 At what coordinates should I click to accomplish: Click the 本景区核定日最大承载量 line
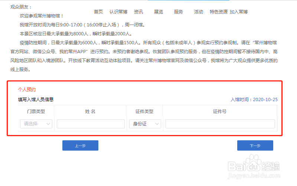coord(76,33)
